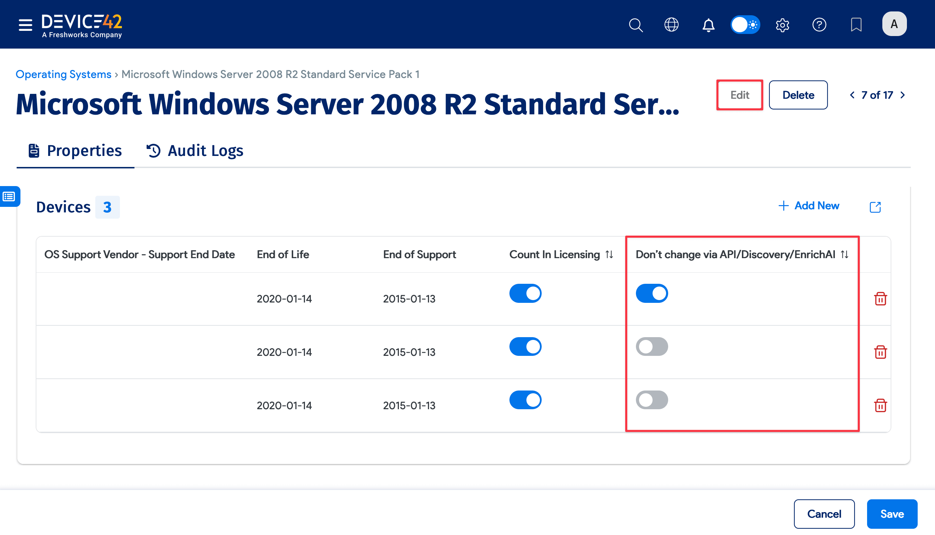The image size is (935, 535).
Task: Click the search magnifier icon
Action: click(x=636, y=25)
